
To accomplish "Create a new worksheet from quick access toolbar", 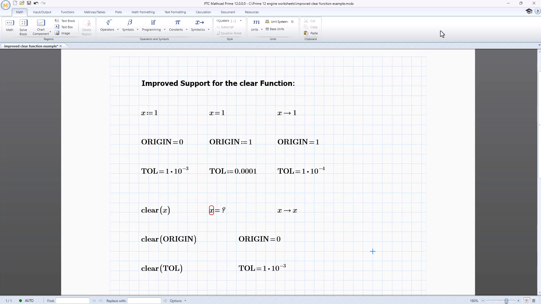I will click(15, 3).
